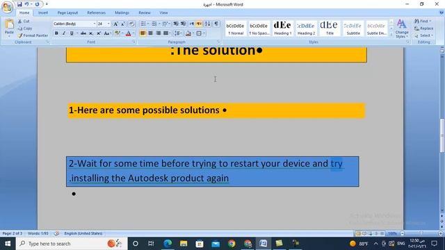Activate Format Painter
This screenshot has height=250, width=445.
pos(33,35)
